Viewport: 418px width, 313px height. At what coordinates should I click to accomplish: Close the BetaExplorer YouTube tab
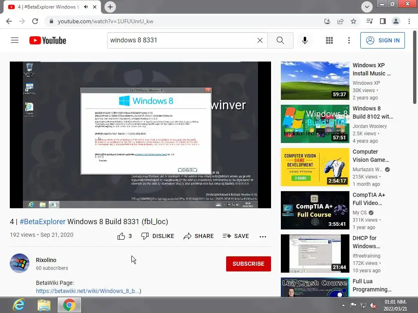point(95,7)
